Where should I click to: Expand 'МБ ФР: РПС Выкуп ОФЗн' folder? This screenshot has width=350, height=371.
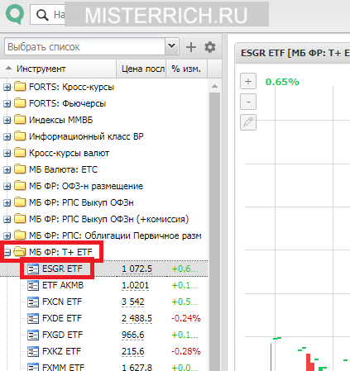(x=7, y=203)
